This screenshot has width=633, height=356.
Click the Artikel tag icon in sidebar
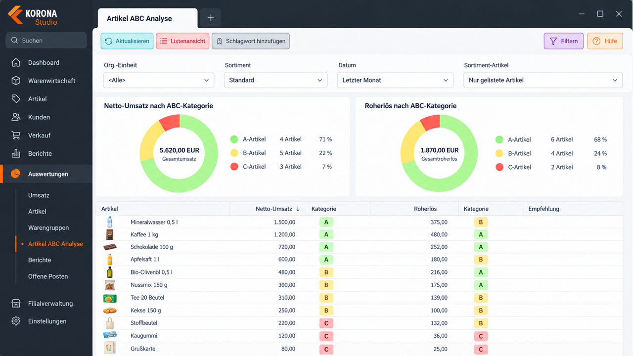pyautogui.click(x=16, y=99)
